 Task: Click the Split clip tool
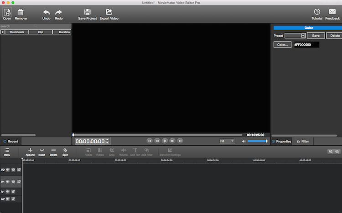point(65,150)
